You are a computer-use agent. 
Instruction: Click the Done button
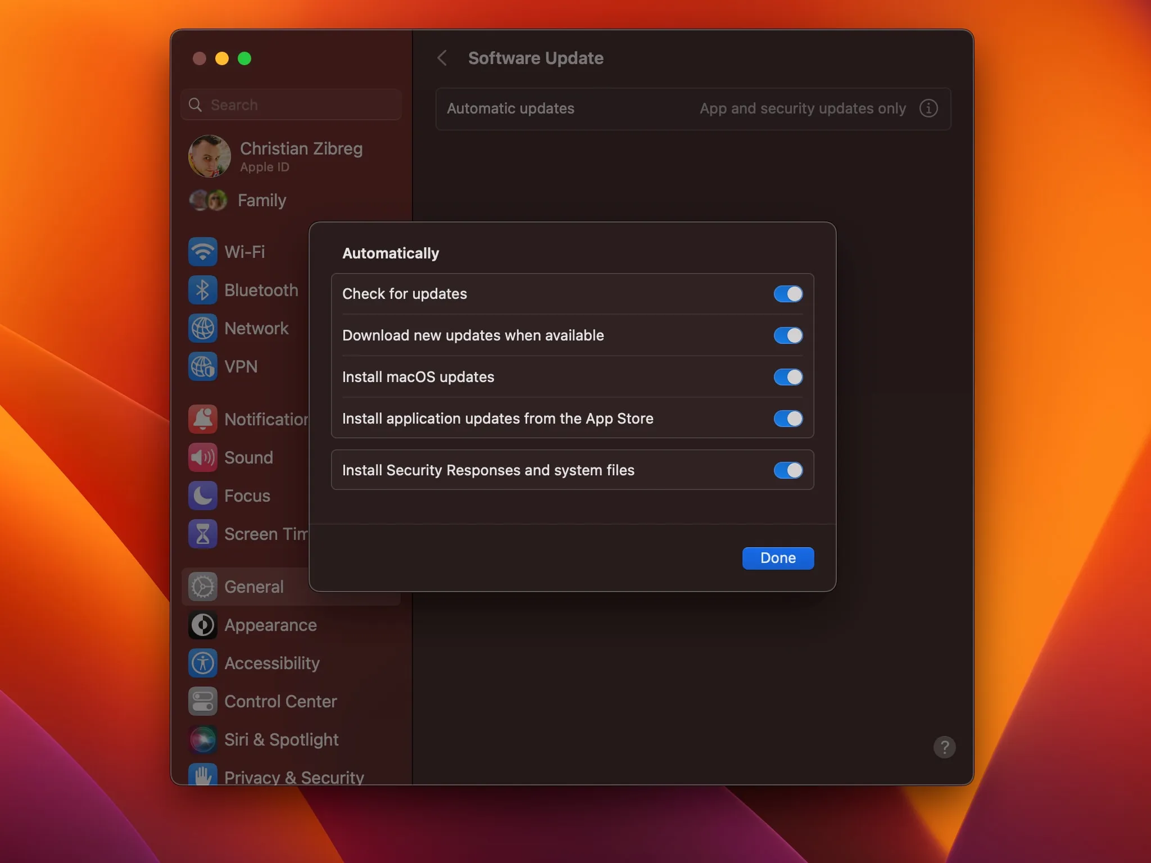click(778, 558)
